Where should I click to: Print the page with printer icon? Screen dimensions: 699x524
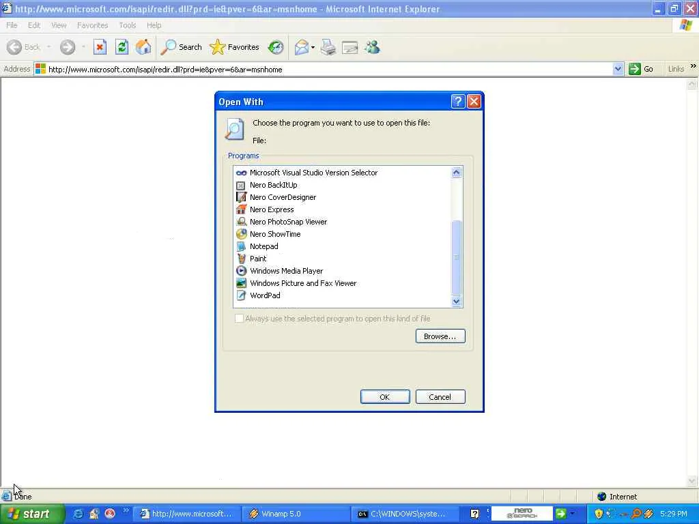click(x=328, y=47)
